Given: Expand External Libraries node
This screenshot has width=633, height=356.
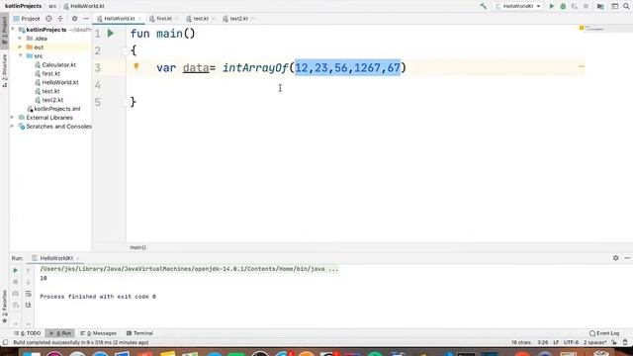Looking at the screenshot, I should [x=12, y=118].
